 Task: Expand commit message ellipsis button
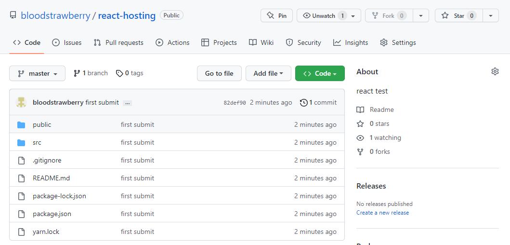coord(127,103)
